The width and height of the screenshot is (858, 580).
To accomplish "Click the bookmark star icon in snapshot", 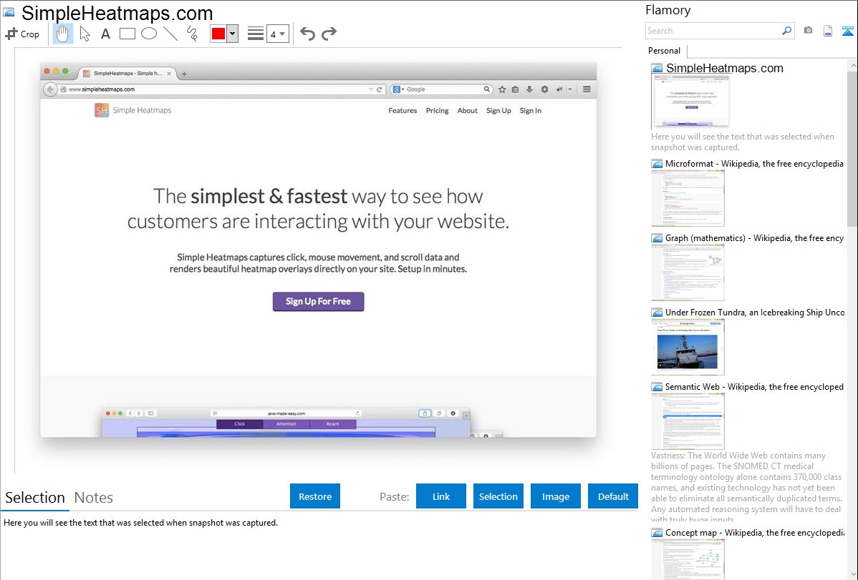I will coord(502,89).
